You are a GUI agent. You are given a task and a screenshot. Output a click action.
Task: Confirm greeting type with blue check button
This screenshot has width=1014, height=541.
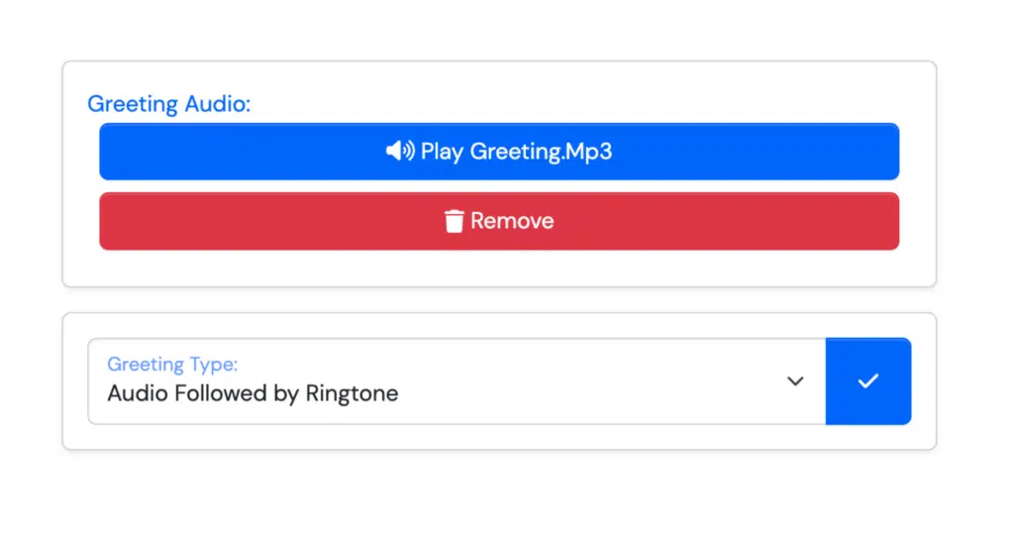point(868,381)
